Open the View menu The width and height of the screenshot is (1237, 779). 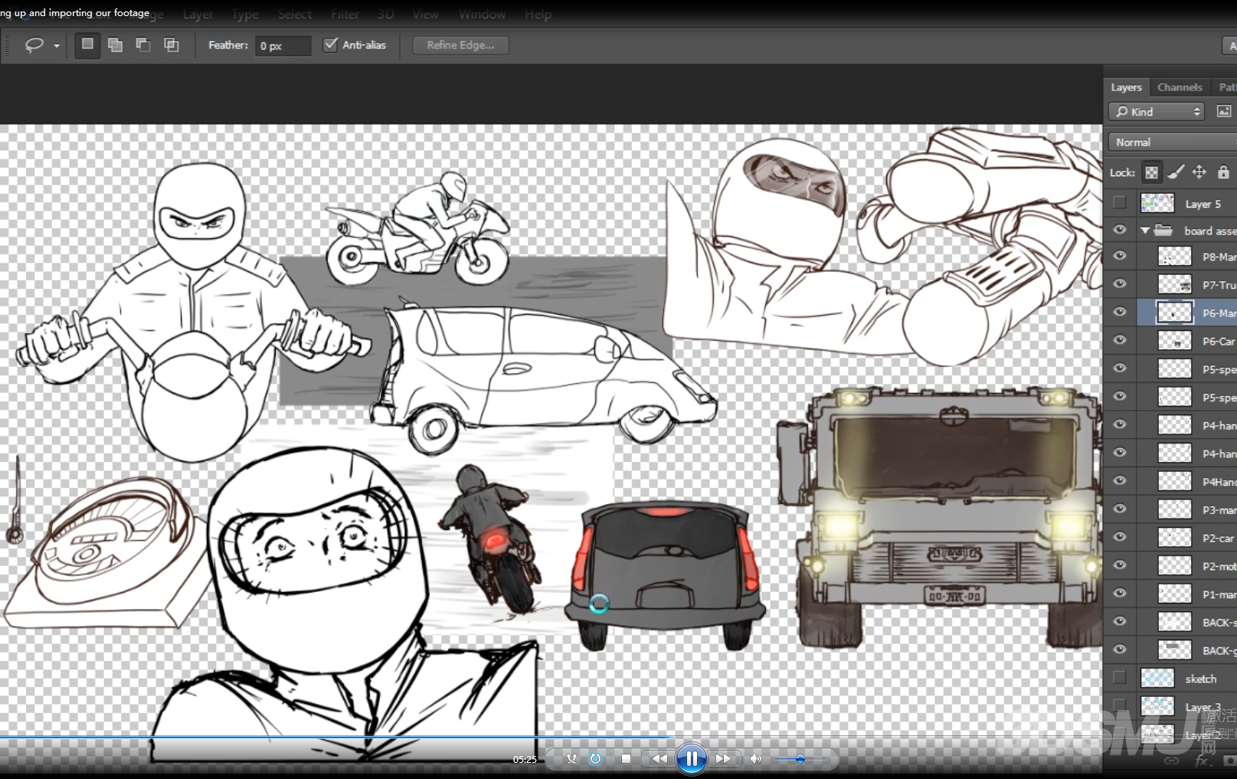(x=426, y=15)
